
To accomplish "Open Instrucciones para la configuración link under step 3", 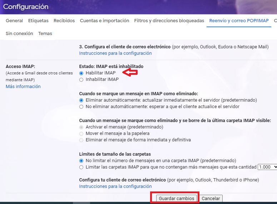I will (x=115, y=53).
